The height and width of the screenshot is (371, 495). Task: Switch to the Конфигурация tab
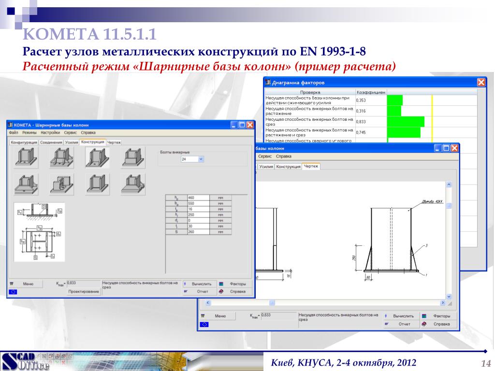click(24, 143)
